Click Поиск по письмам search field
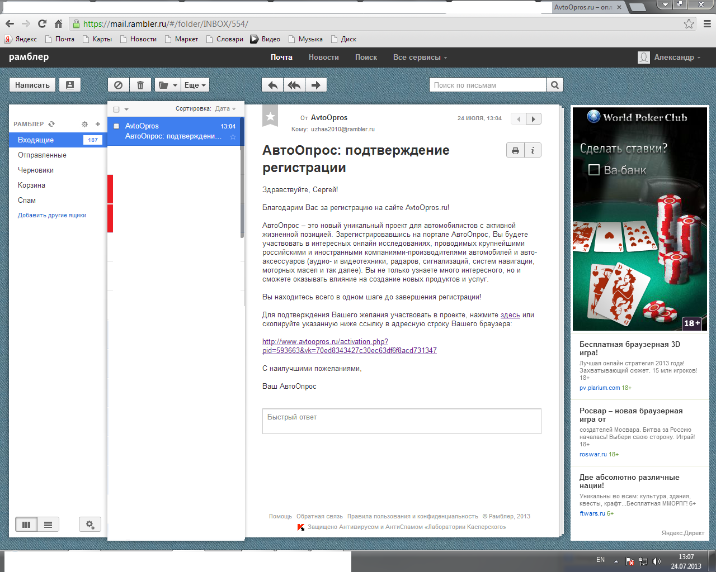The height and width of the screenshot is (572, 716). (488, 85)
